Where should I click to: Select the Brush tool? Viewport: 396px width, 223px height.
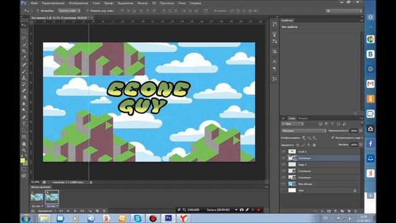(24, 71)
